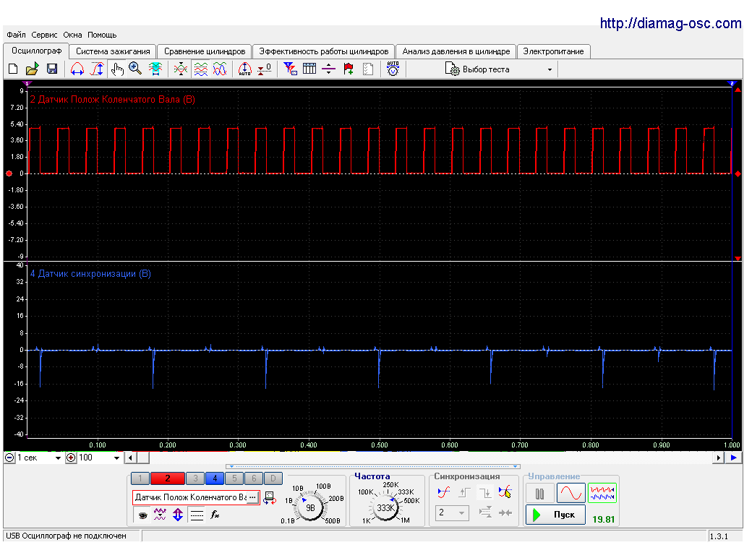Toggle channel 3 button
The height and width of the screenshot is (545, 752).
[x=195, y=478]
